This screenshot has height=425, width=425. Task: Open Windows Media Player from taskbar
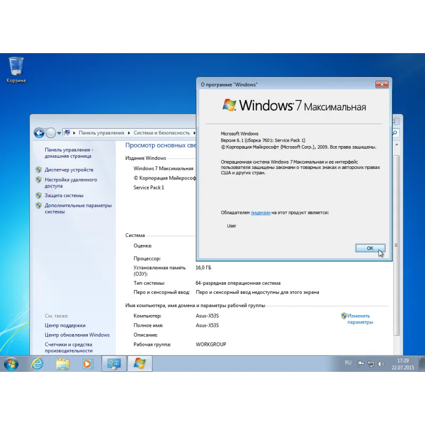pos(88,363)
